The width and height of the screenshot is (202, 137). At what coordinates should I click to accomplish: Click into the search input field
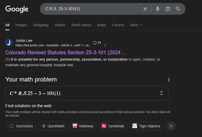pos(92,9)
